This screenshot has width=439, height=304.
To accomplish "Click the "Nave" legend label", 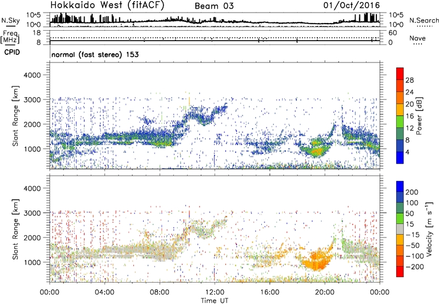I will point(418,38).
